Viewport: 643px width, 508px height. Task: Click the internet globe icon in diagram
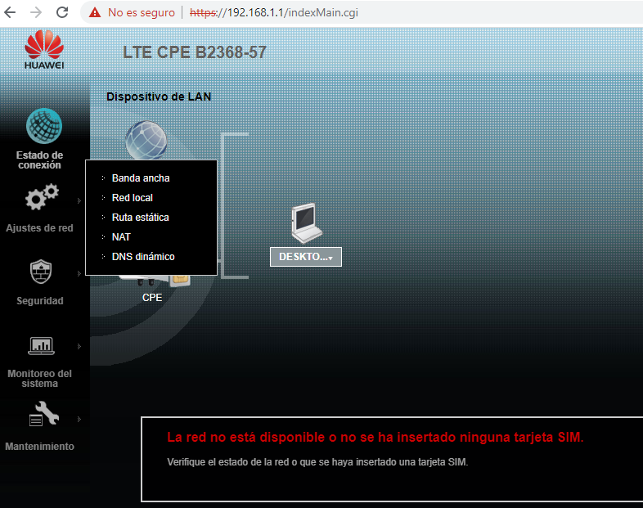[x=146, y=141]
